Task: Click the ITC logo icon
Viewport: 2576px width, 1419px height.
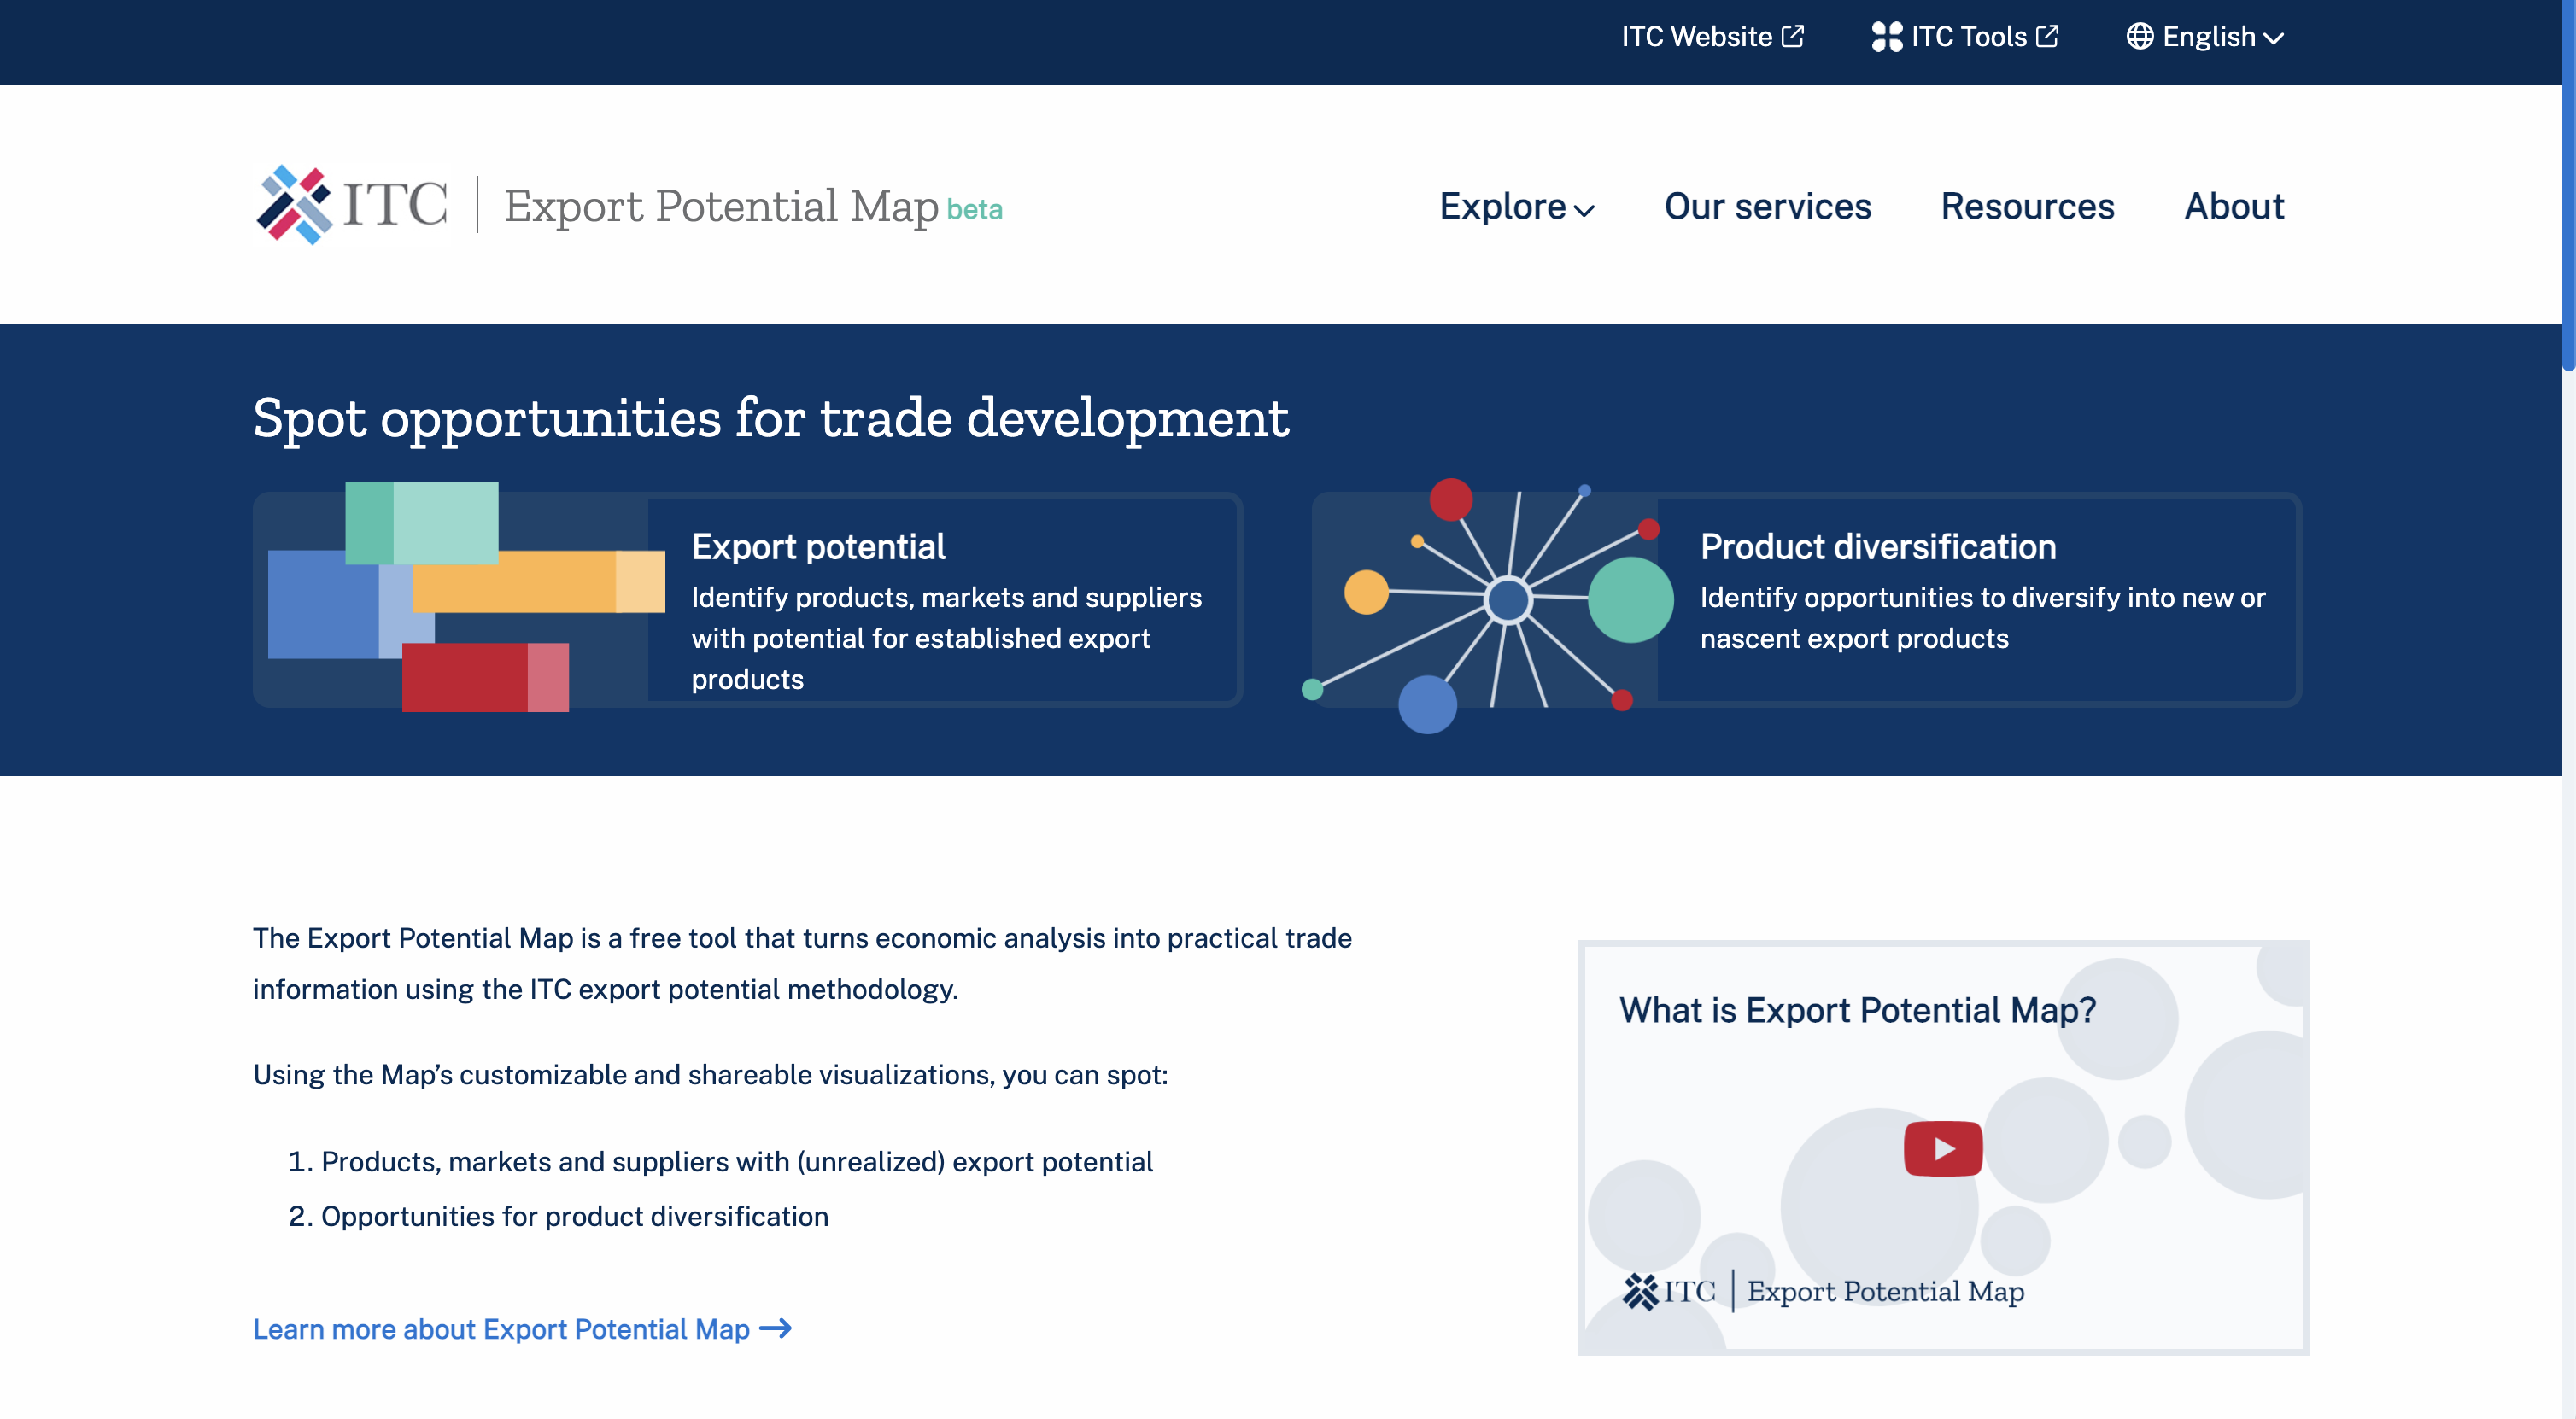Action: (294, 205)
